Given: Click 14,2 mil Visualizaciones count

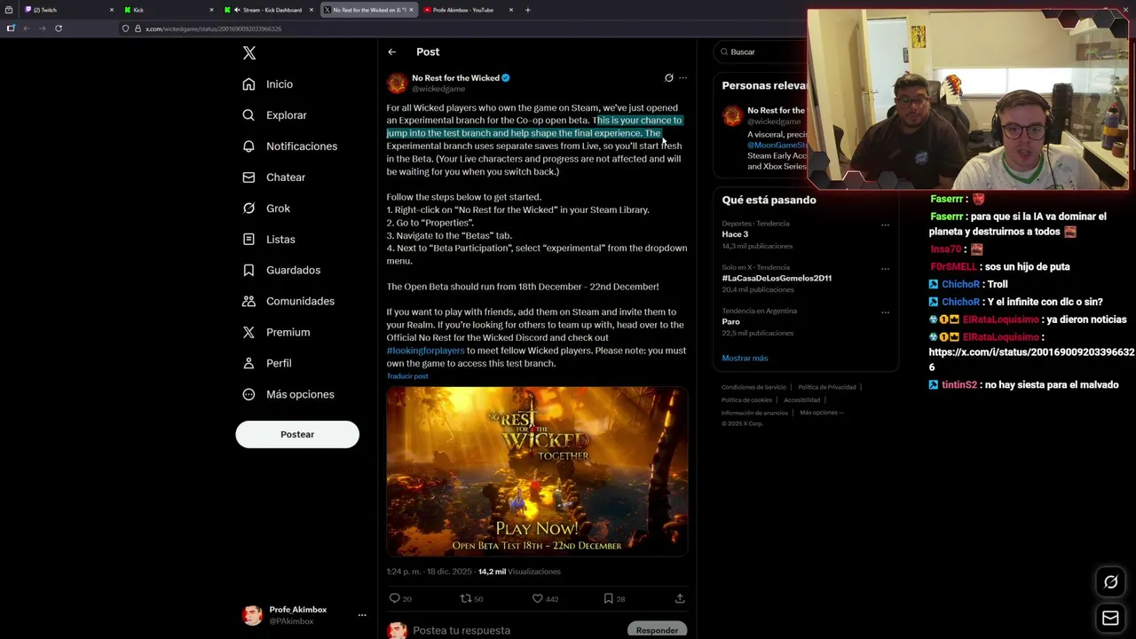Looking at the screenshot, I should pos(519,572).
